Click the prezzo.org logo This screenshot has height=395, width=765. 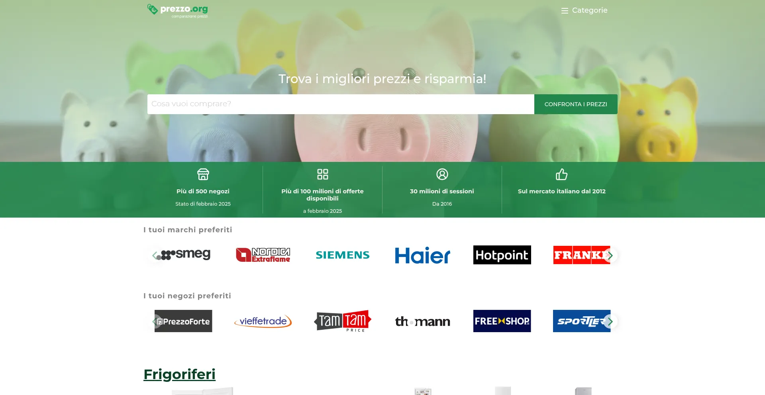pos(178,11)
